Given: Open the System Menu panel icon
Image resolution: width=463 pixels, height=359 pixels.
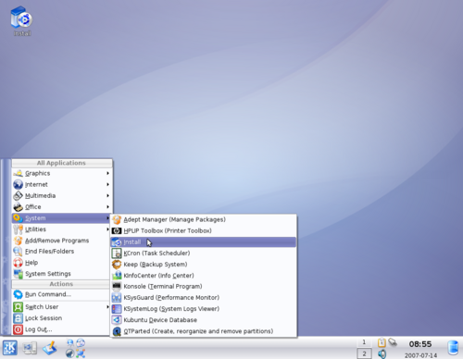Looking at the screenshot, I should click(30, 348).
